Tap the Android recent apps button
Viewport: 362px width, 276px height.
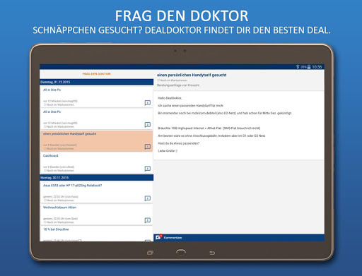click(150, 253)
